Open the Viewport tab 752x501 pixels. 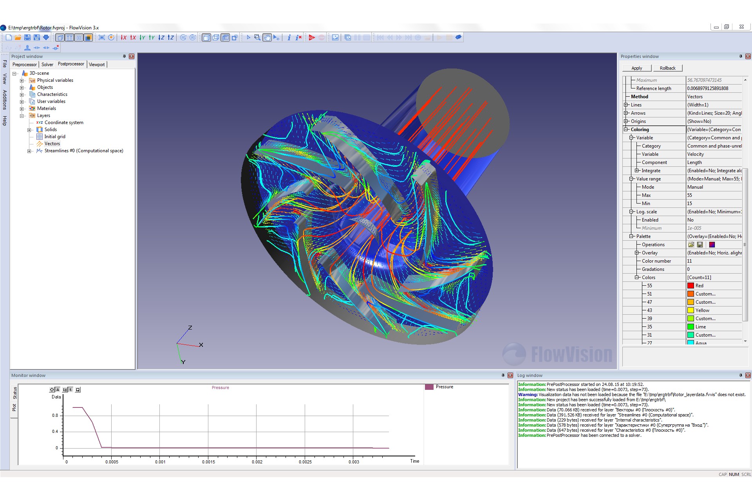click(x=97, y=65)
